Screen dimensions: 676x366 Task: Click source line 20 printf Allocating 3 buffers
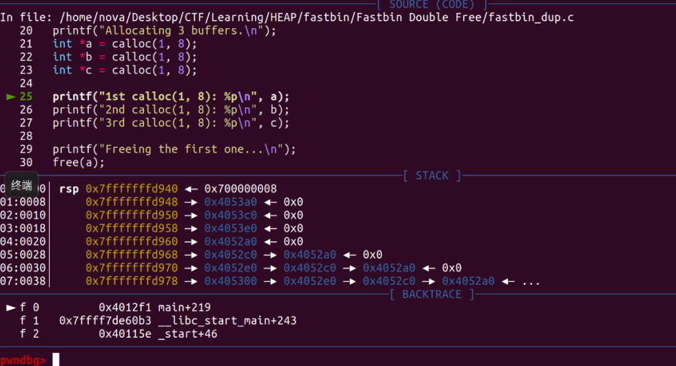pos(164,30)
